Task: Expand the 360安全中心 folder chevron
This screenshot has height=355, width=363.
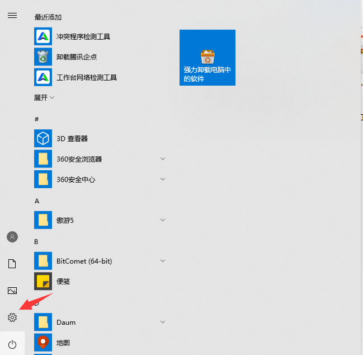Action: point(163,179)
